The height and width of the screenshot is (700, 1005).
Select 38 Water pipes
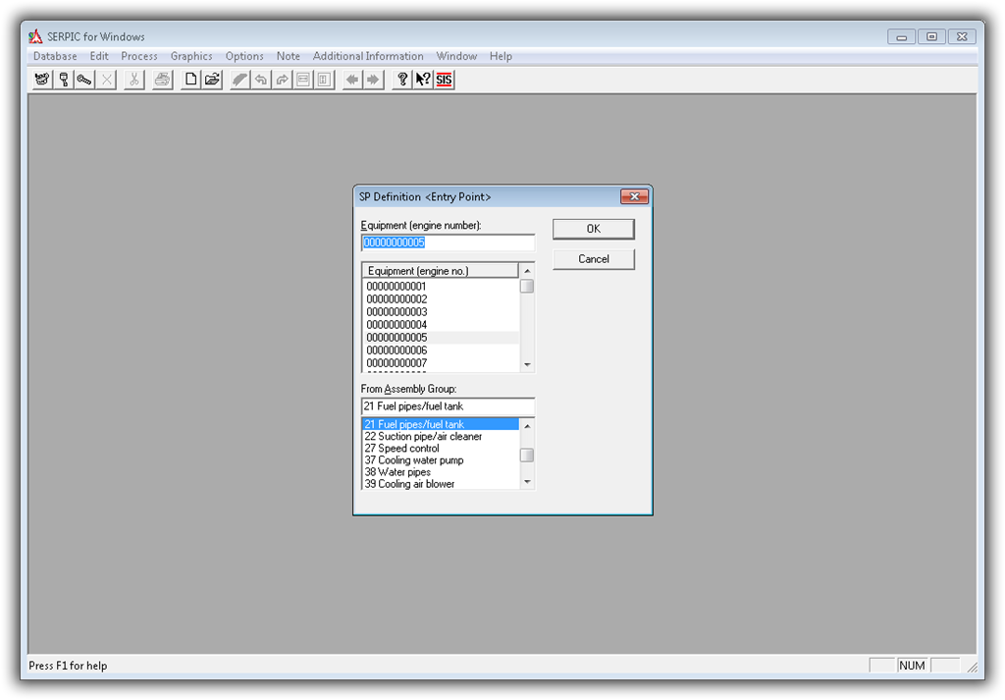(441, 472)
